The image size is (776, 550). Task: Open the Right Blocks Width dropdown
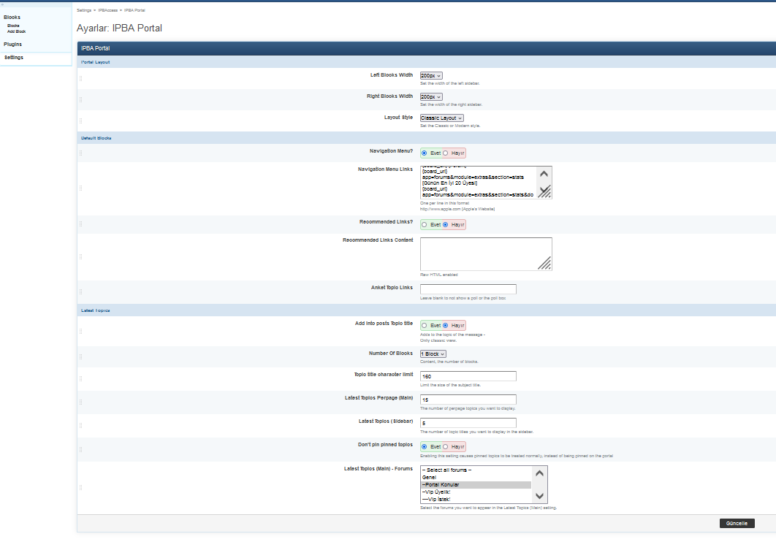coord(431,97)
